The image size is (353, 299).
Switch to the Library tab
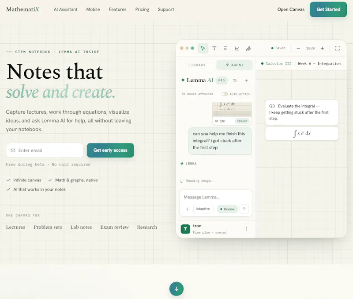pyautogui.click(x=197, y=65)
